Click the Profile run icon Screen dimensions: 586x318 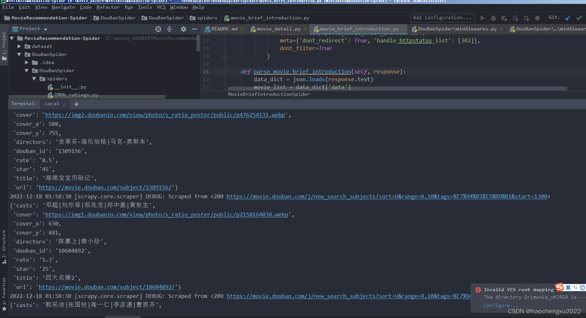[x=515, y=18]
